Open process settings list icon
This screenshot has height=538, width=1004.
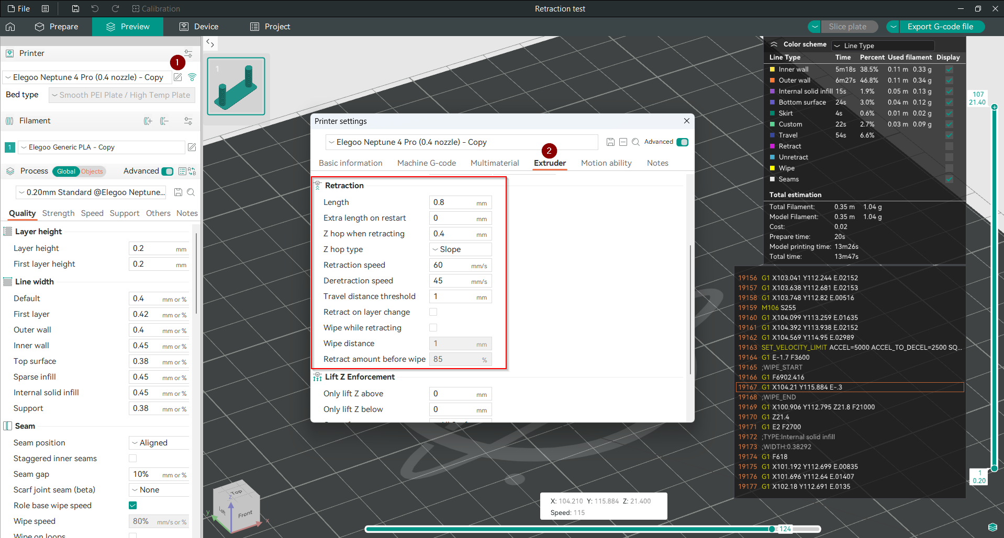coord(182,171)
